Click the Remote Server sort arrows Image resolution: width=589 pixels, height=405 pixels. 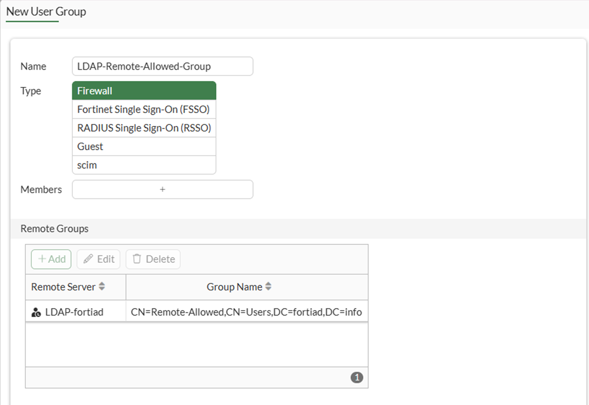tap(102, 287)
